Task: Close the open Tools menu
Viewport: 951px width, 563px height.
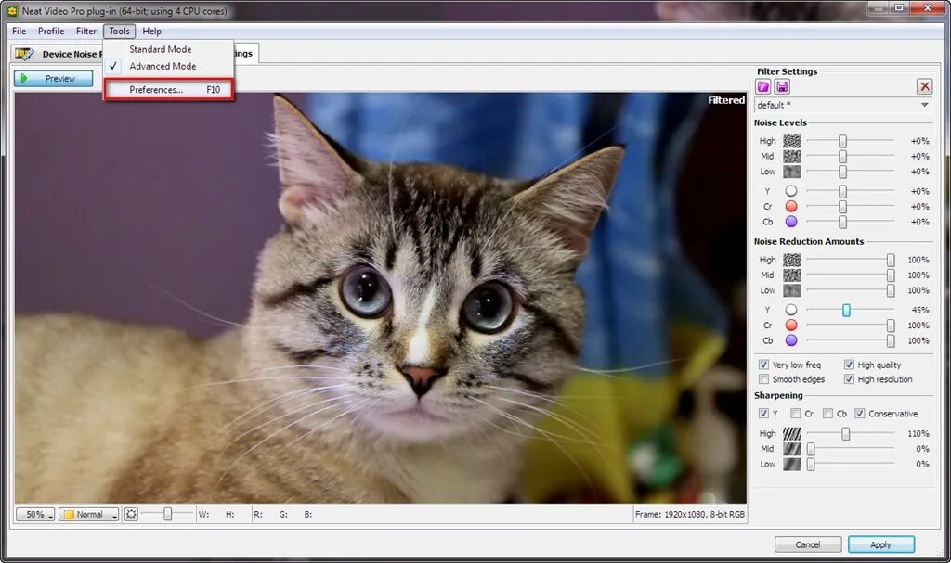Action: click(x=120, y=31)
